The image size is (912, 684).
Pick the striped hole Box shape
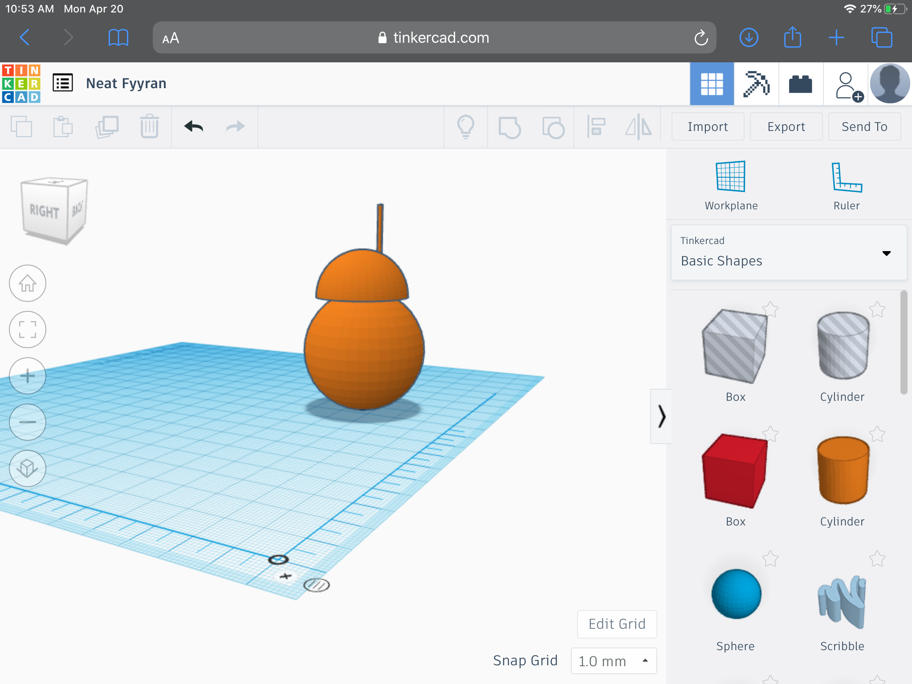click(x=735, y=347)
